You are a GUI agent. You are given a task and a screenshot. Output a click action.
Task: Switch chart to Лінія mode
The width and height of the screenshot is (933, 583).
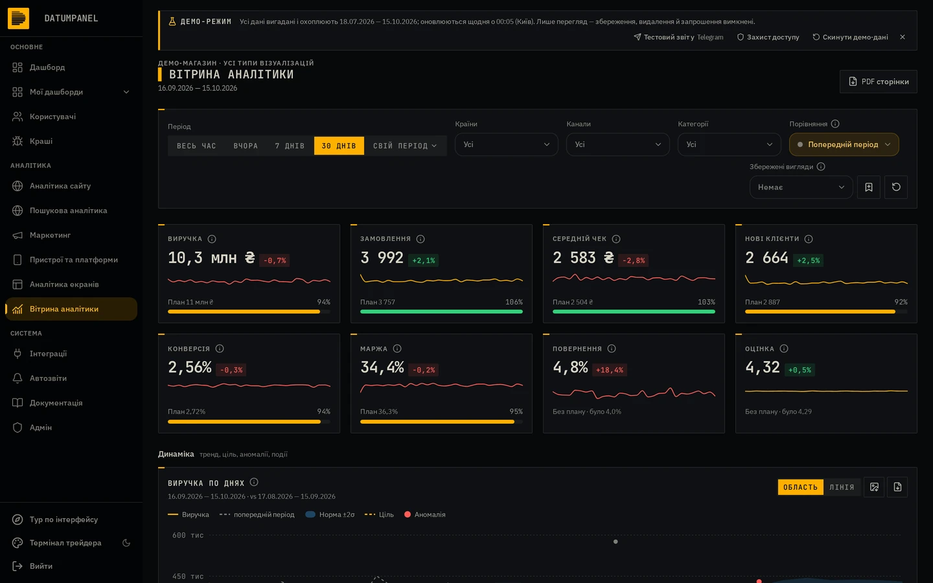click(842, 487)
